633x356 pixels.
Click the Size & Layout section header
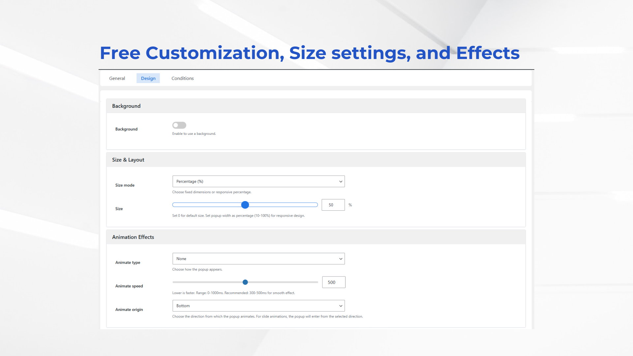pyautogui.click(x=128, y=160)
